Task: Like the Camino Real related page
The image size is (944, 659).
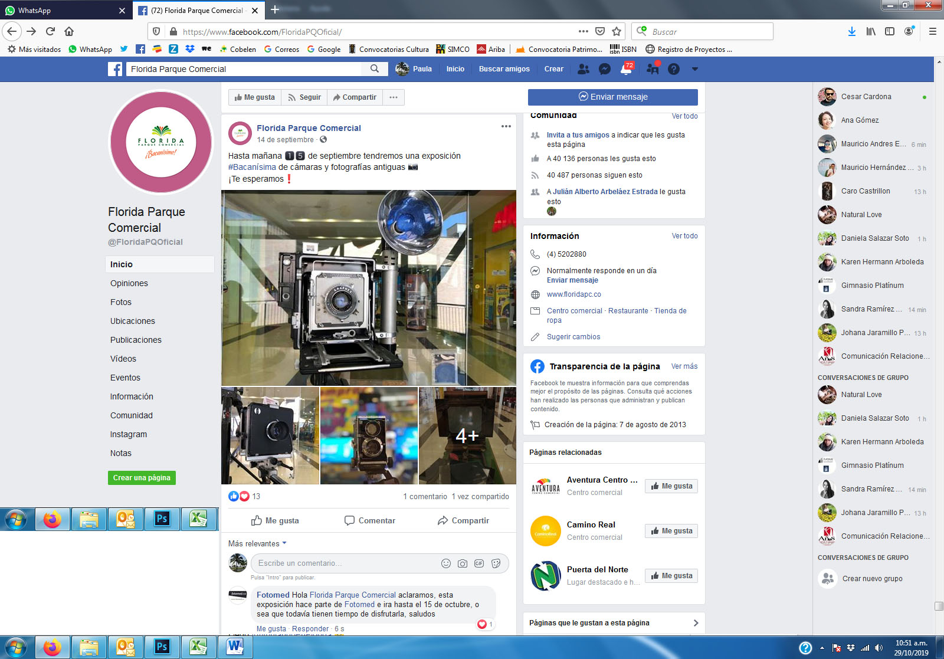Action: point(671,531)
